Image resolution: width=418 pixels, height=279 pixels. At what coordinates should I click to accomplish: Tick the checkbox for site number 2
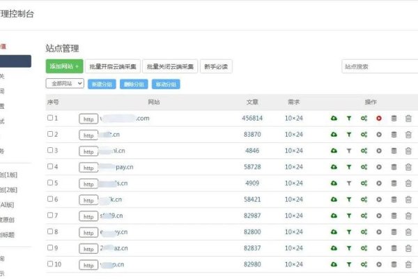tap(50, 134)
